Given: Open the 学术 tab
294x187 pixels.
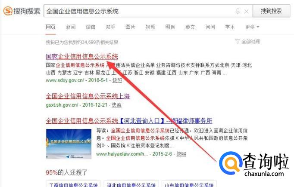Looking at the screenshot, I should tap(230, 27).
